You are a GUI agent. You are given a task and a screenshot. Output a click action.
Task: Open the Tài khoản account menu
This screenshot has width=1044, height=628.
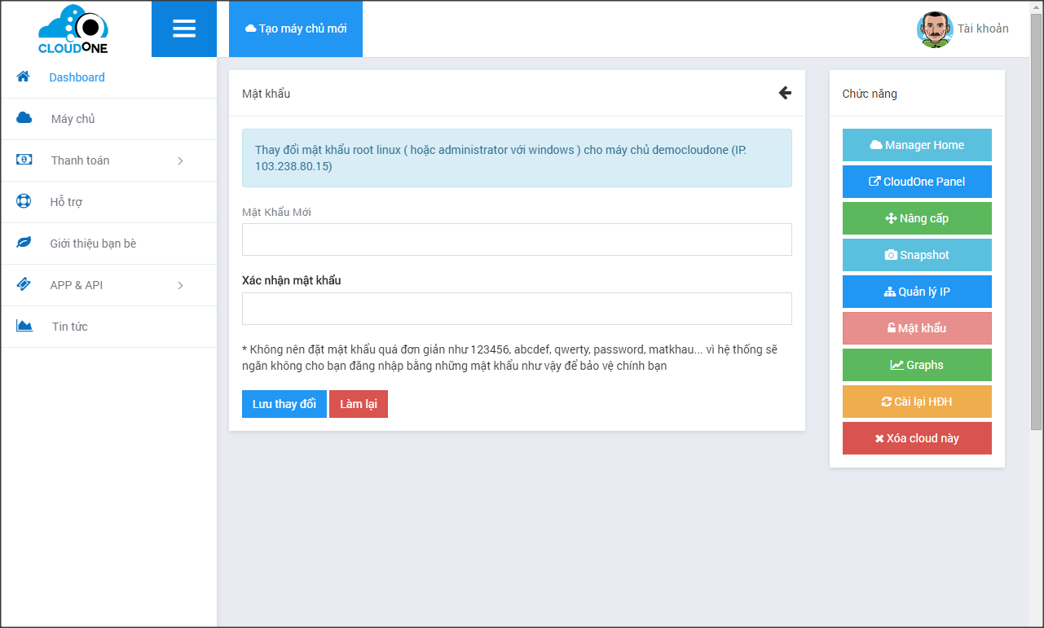coord(982,29)
